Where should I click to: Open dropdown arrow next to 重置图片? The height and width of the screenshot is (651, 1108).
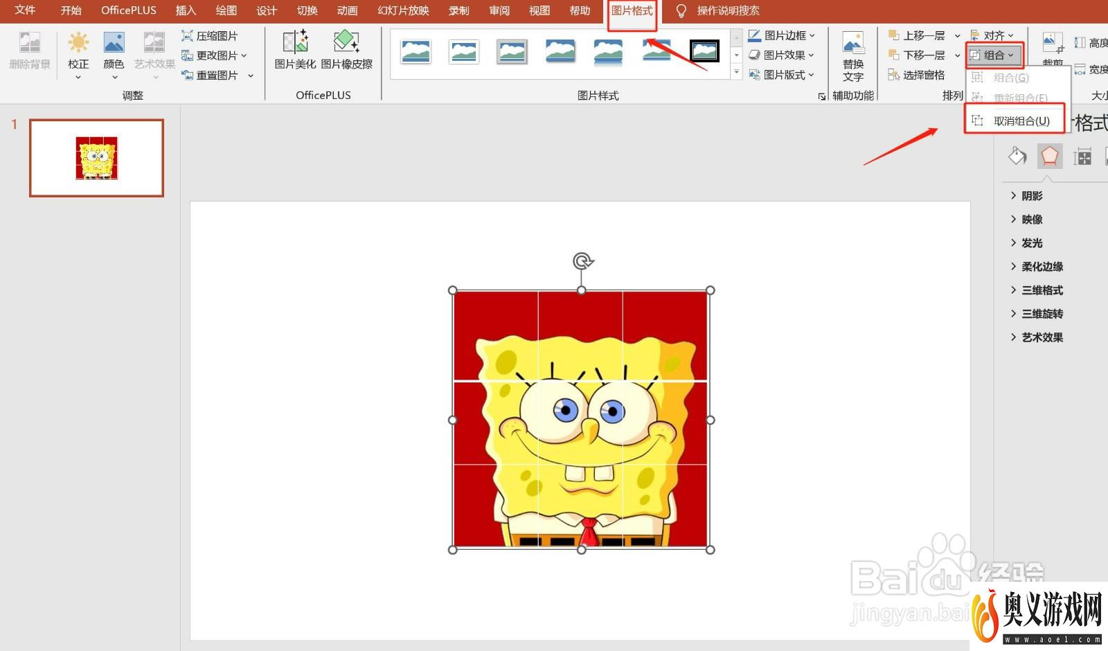pos(251,75)
